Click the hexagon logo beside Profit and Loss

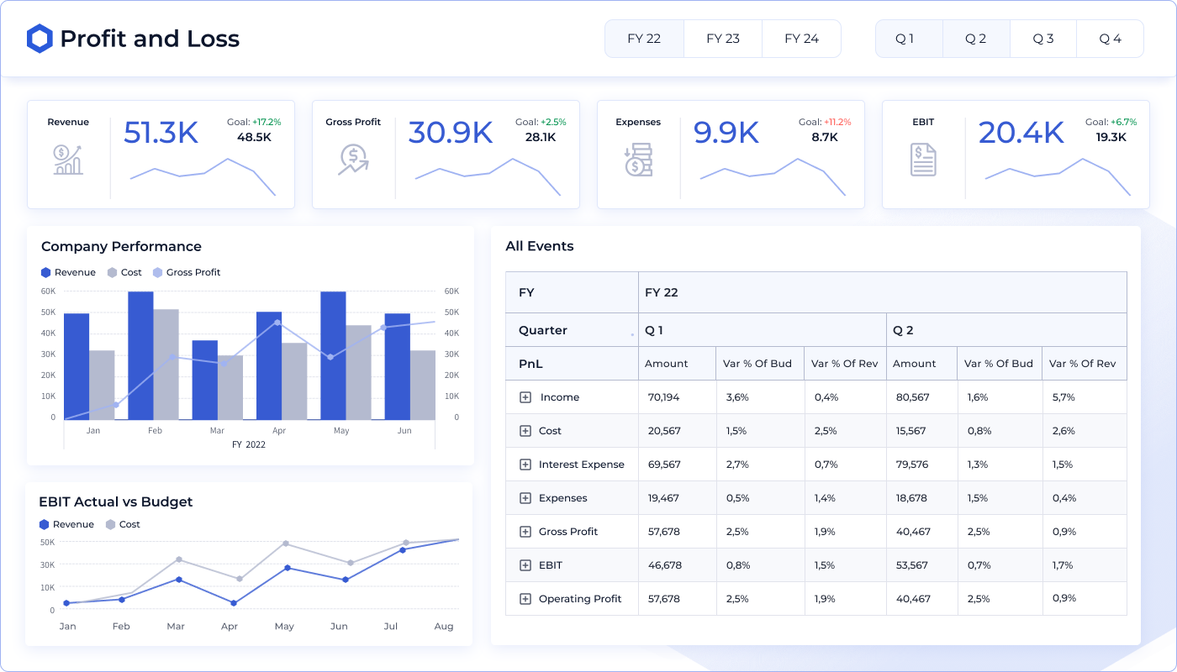(40, 39)
